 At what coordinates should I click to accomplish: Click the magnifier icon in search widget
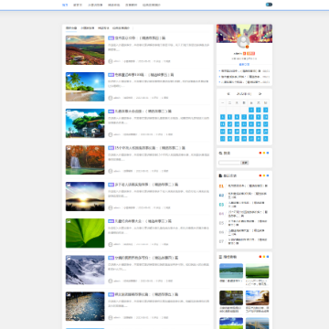tap(220, 154)
